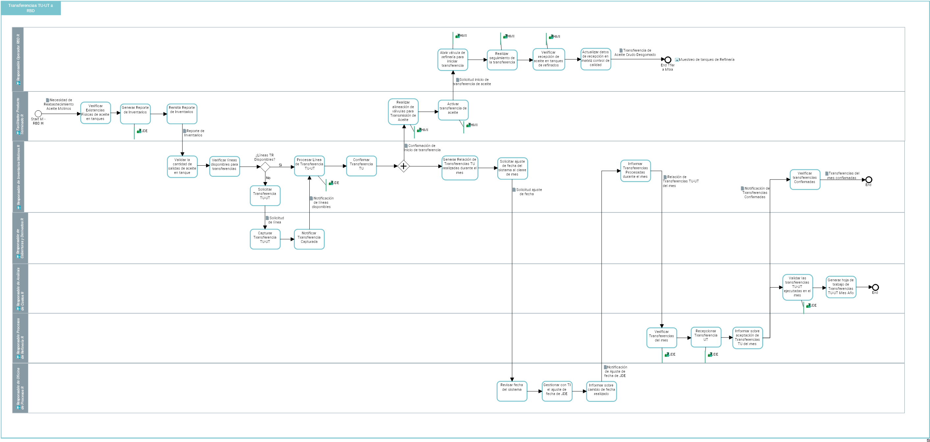Select the Informar sobre cambio de fecha realizado task
The width and height of the screenshot is (930, 442).
pos(602,391)
